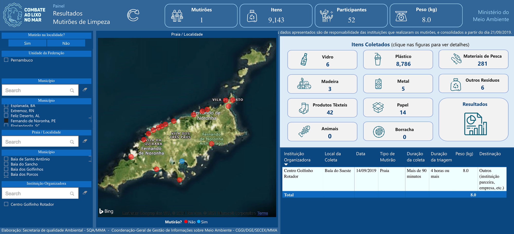
Task: Clear Município search with eraser icon
Action: point(85,90)
